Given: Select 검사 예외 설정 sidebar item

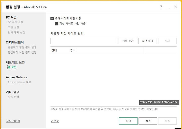Looking at the screenshot, I should [x=16, y=33].
